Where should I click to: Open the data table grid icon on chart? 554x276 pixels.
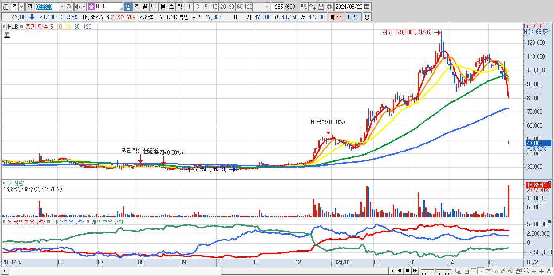pos(7,36)
